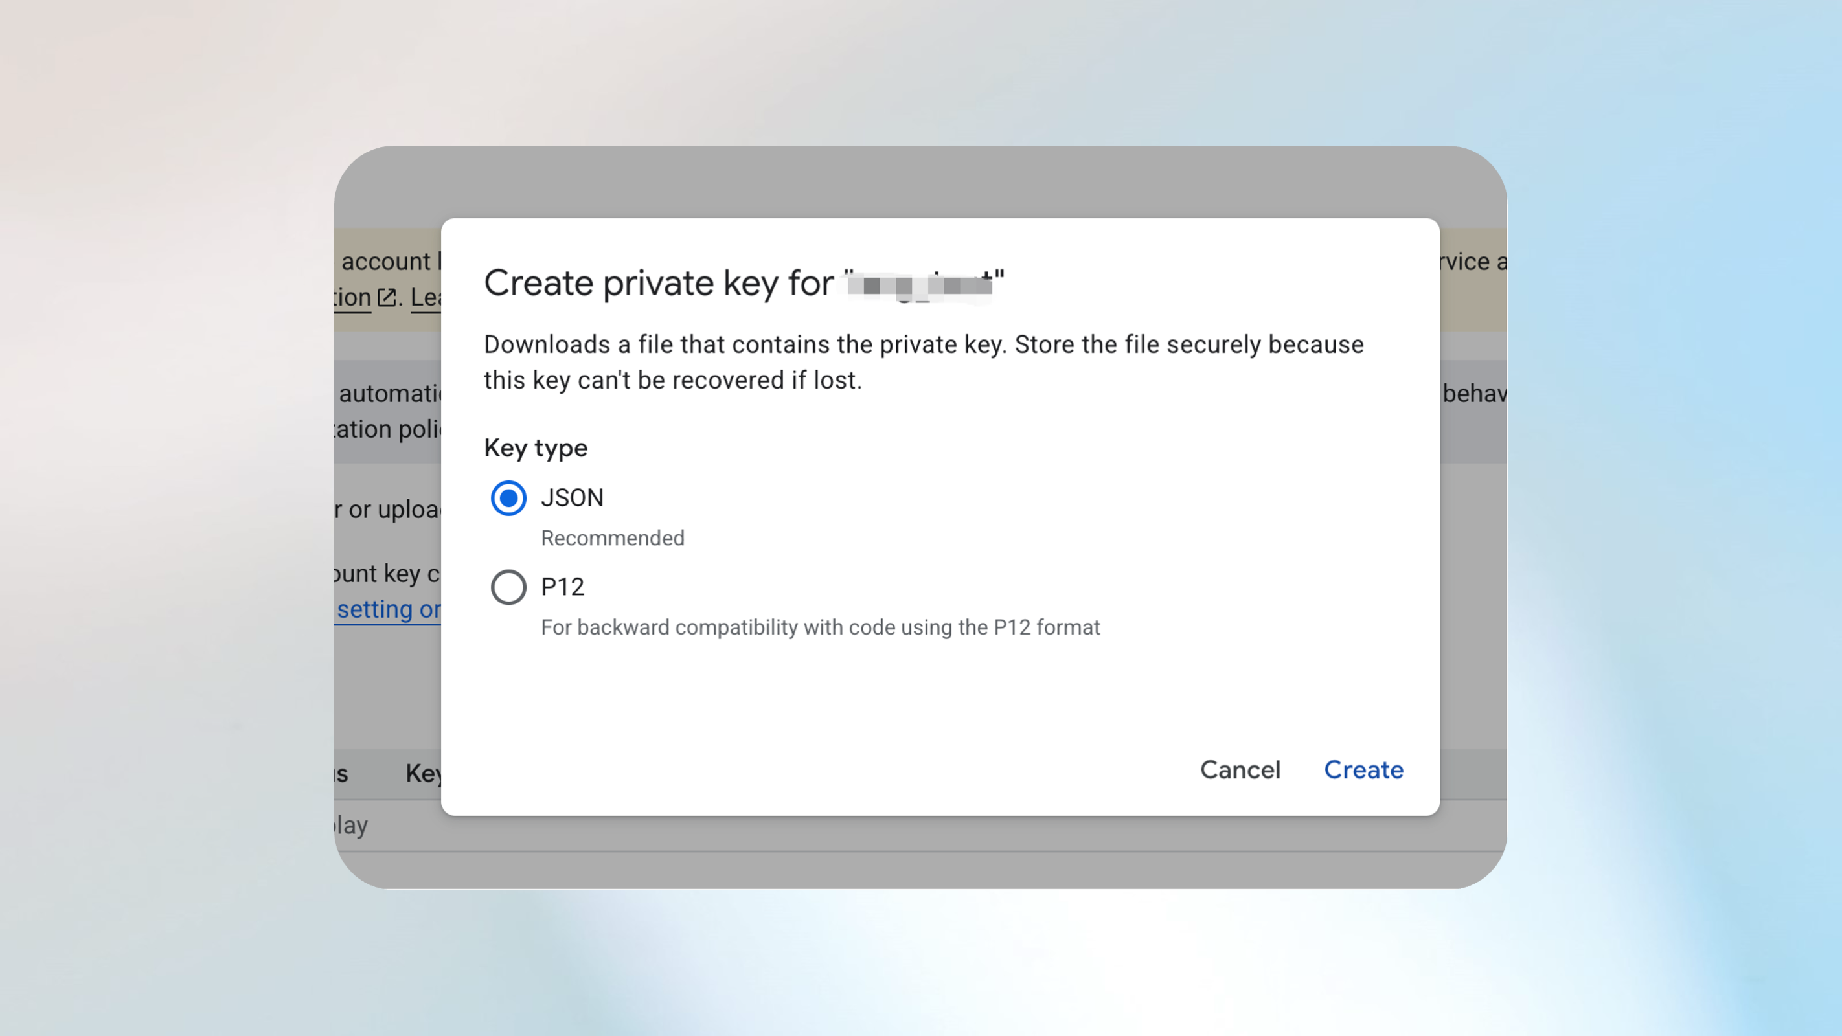Screen dimensions: 1842x1036
Task: Create the private key
Action: [1363, 770]
